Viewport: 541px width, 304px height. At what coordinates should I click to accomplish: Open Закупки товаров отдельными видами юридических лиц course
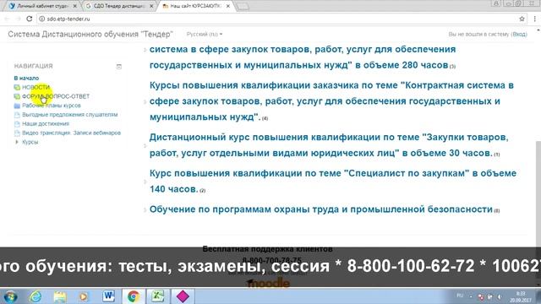(329, 145)
